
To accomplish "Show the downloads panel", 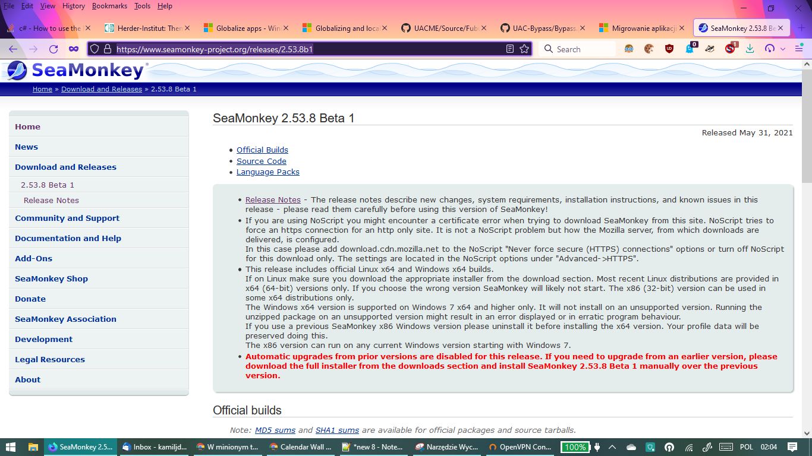I will click(x=750, y=49).
